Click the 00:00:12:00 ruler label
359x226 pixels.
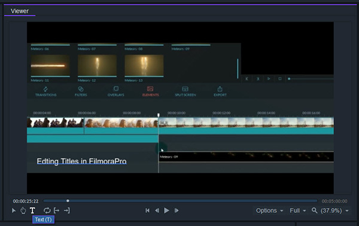(221, 113)
